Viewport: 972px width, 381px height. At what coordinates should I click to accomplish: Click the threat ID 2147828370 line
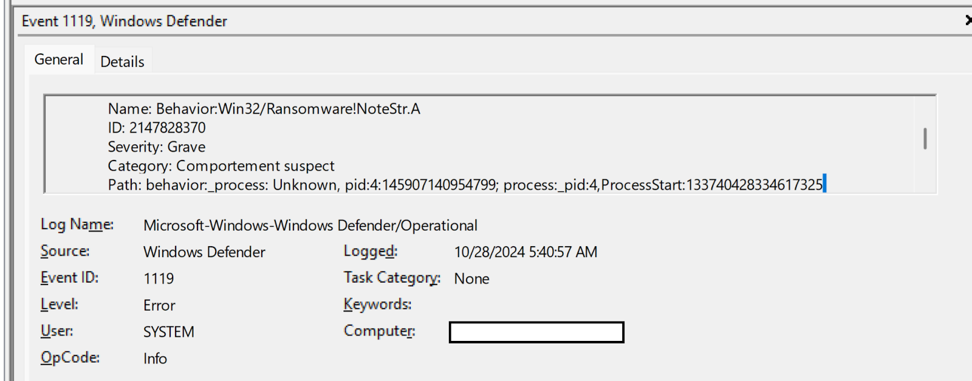tap(157, 128)
